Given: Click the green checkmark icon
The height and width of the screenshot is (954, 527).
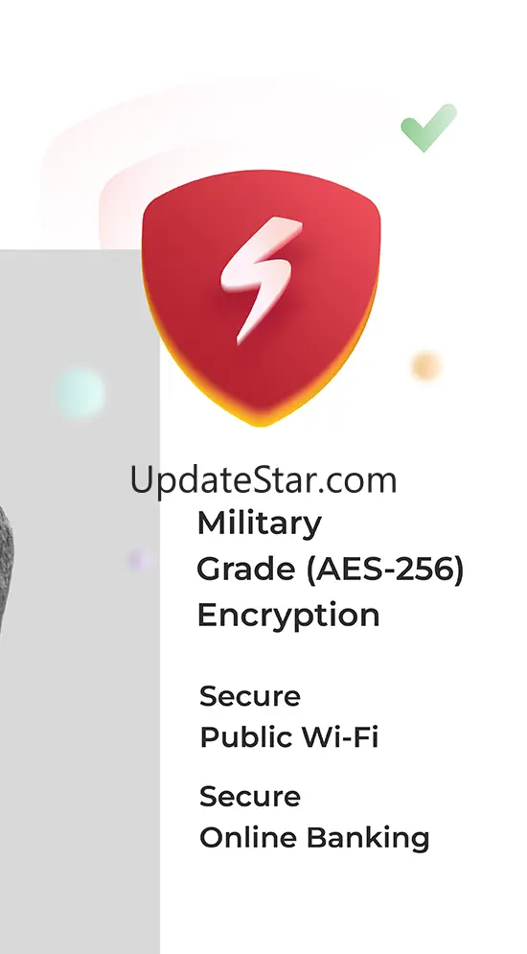Looking at the screenshot, I should [x=428, y=128].
